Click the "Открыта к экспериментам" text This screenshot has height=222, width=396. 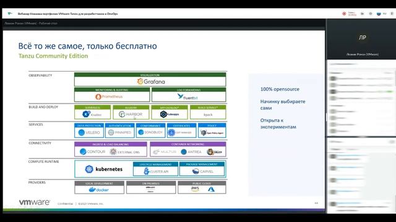pos(278,123)
